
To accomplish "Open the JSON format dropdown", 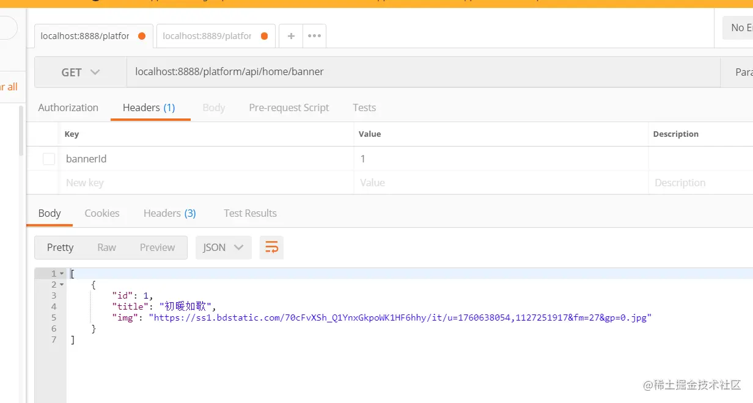I will pyautogui.click(x=223, y=247).
